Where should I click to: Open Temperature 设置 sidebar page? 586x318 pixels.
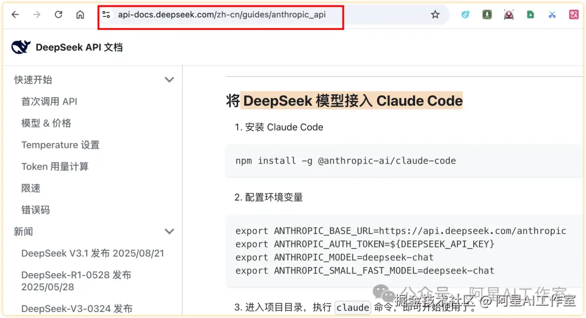[x=61, y=145]
